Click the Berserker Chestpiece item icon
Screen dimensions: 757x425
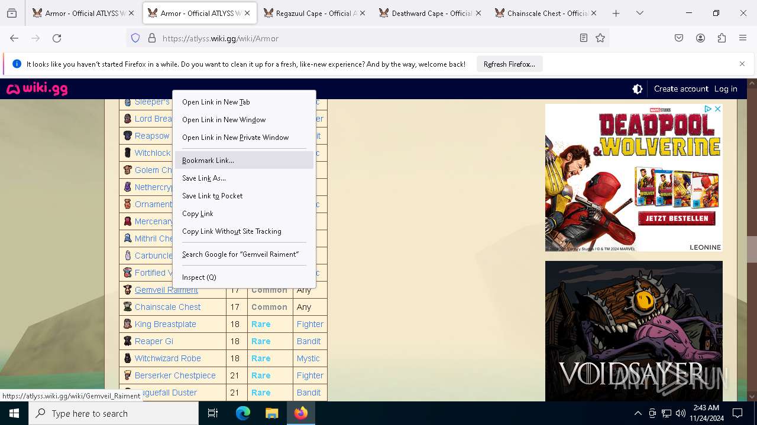pos(127,375)
